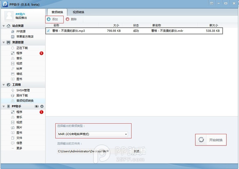Screen dimensions: 239x169
Task: Collapse the PP助手 device section
Action: (x=4, y=106)
